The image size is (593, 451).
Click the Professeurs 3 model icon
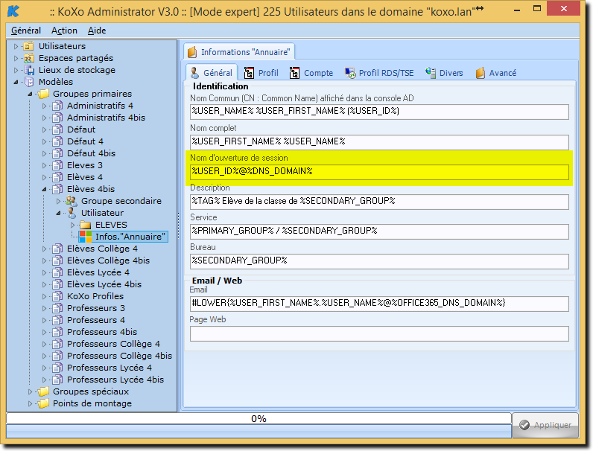(x=57, y=308)
